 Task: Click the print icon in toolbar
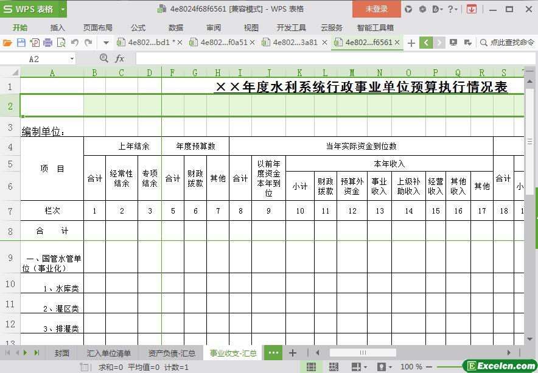point(47,43)
